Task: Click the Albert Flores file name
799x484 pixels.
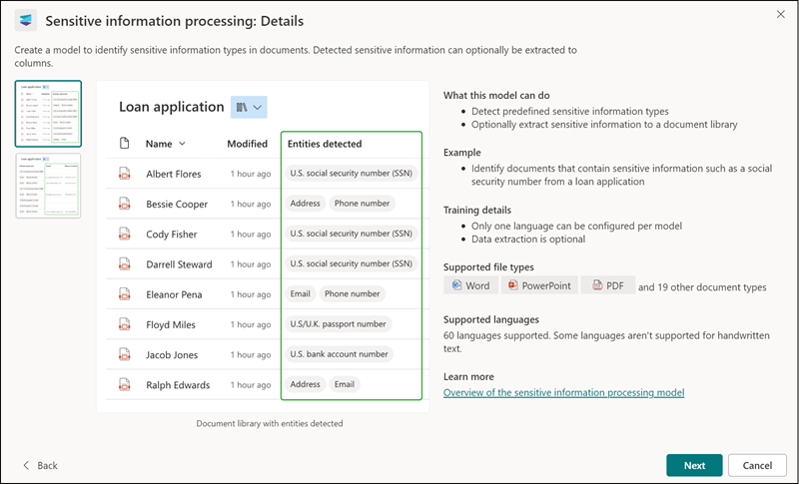Action: point(173,174)
